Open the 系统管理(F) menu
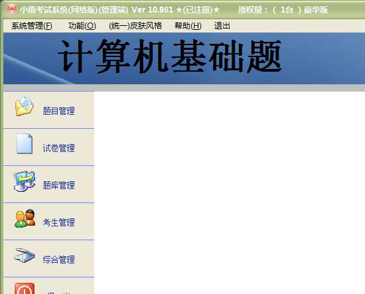 [x=32, y=26]
